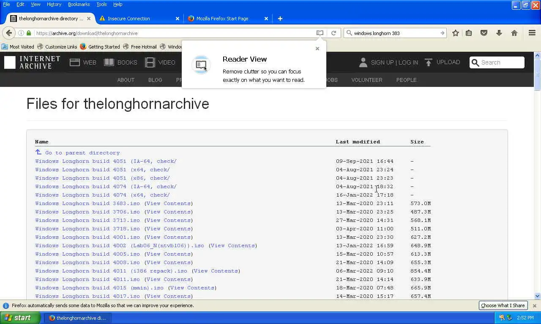Open the Pocket icon in toolbar
541x324 pixels.
coord(484,33)
